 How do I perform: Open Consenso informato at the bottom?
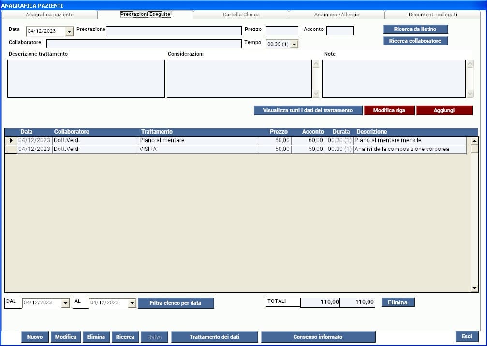click(318, 337)
